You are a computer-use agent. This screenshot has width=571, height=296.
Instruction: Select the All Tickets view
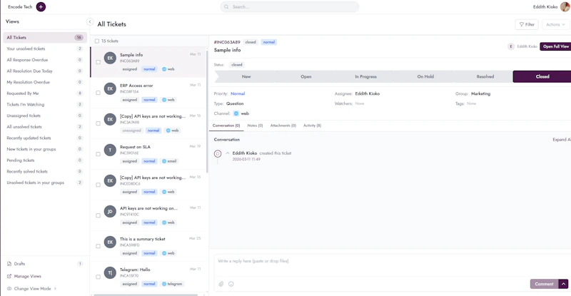[x=45, y=38]
